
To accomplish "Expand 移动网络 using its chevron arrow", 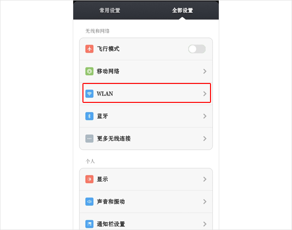I will tap(205, 71).
